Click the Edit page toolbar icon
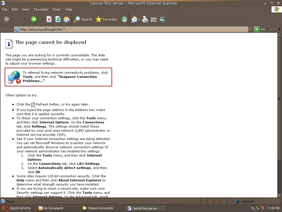This screenshot has width=282, height=212. 154,19
